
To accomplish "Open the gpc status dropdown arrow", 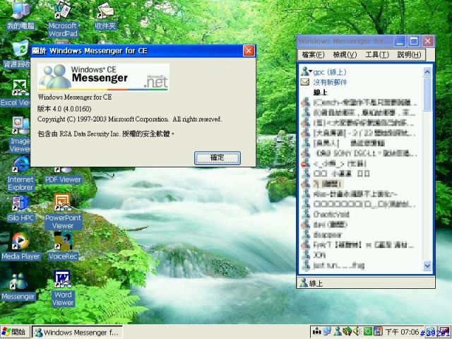I will pos(310,71).
